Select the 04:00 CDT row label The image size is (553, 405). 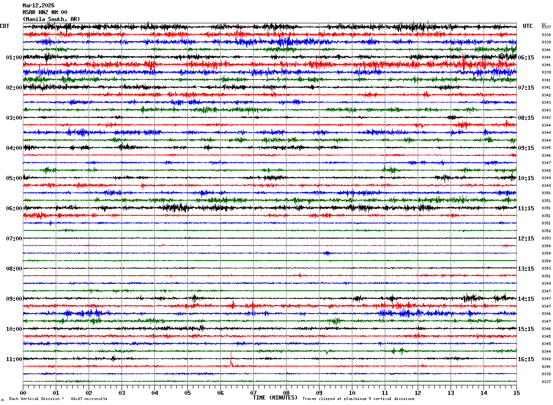coord(14,148)
